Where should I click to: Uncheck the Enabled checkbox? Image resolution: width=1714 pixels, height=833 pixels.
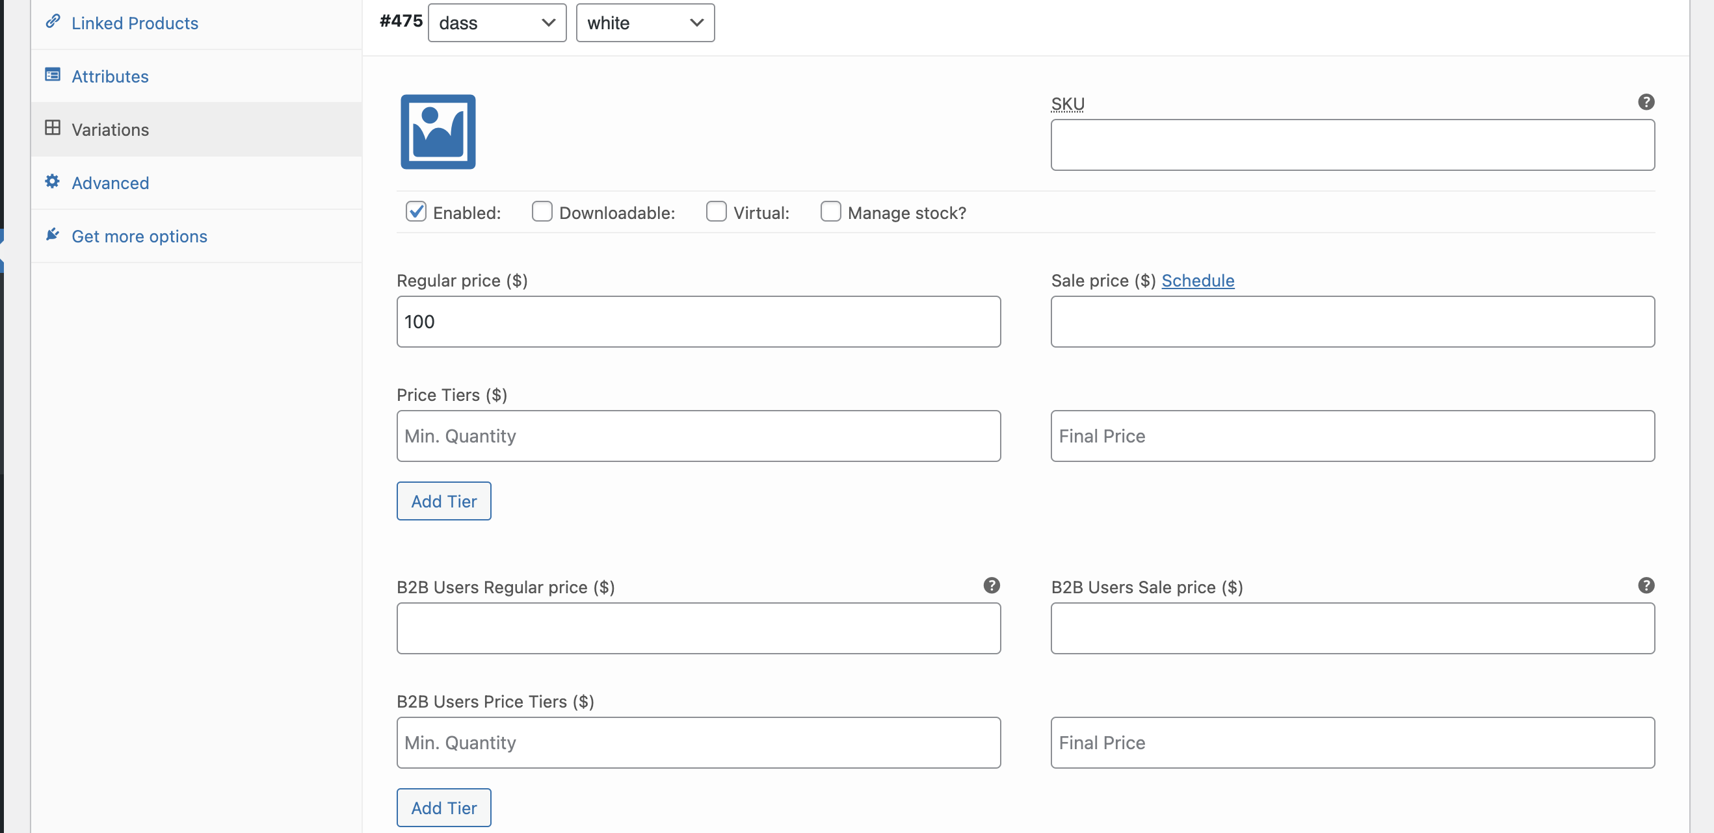pos(416,211)
